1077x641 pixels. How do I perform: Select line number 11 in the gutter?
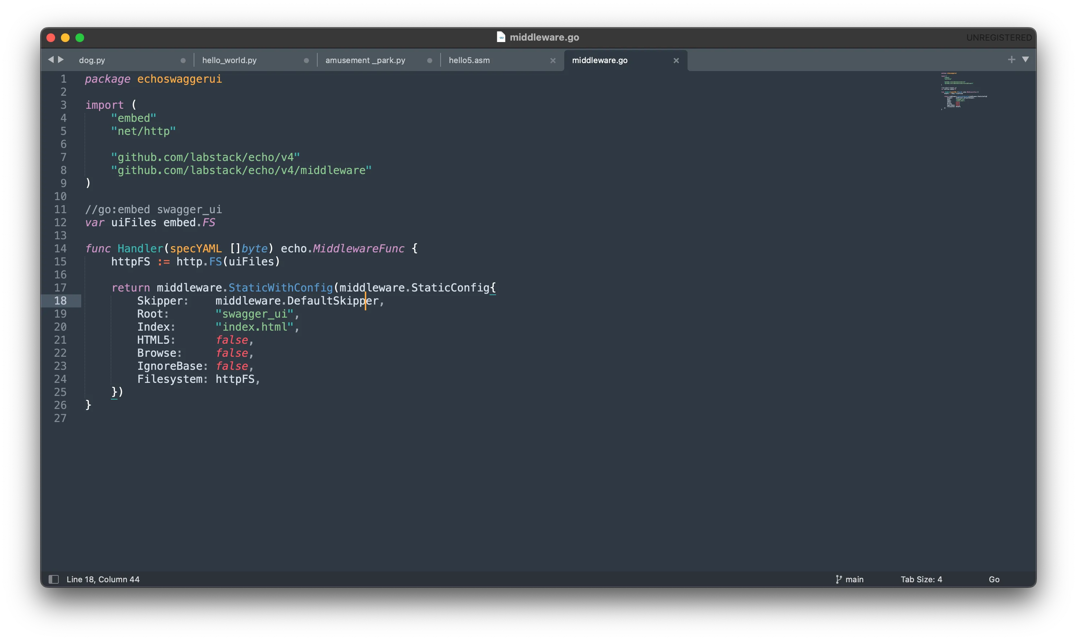tap(61, 210)
